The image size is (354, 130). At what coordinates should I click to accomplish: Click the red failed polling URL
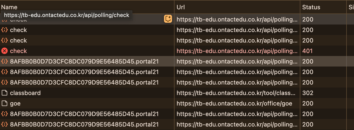(x=237, y=51)
